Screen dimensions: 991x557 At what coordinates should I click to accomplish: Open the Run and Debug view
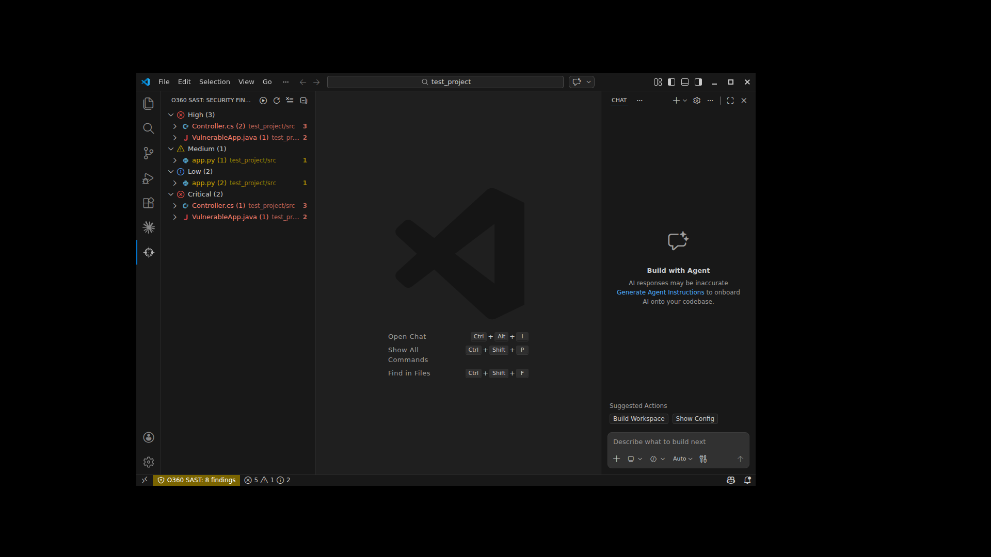tap(148, 178)
